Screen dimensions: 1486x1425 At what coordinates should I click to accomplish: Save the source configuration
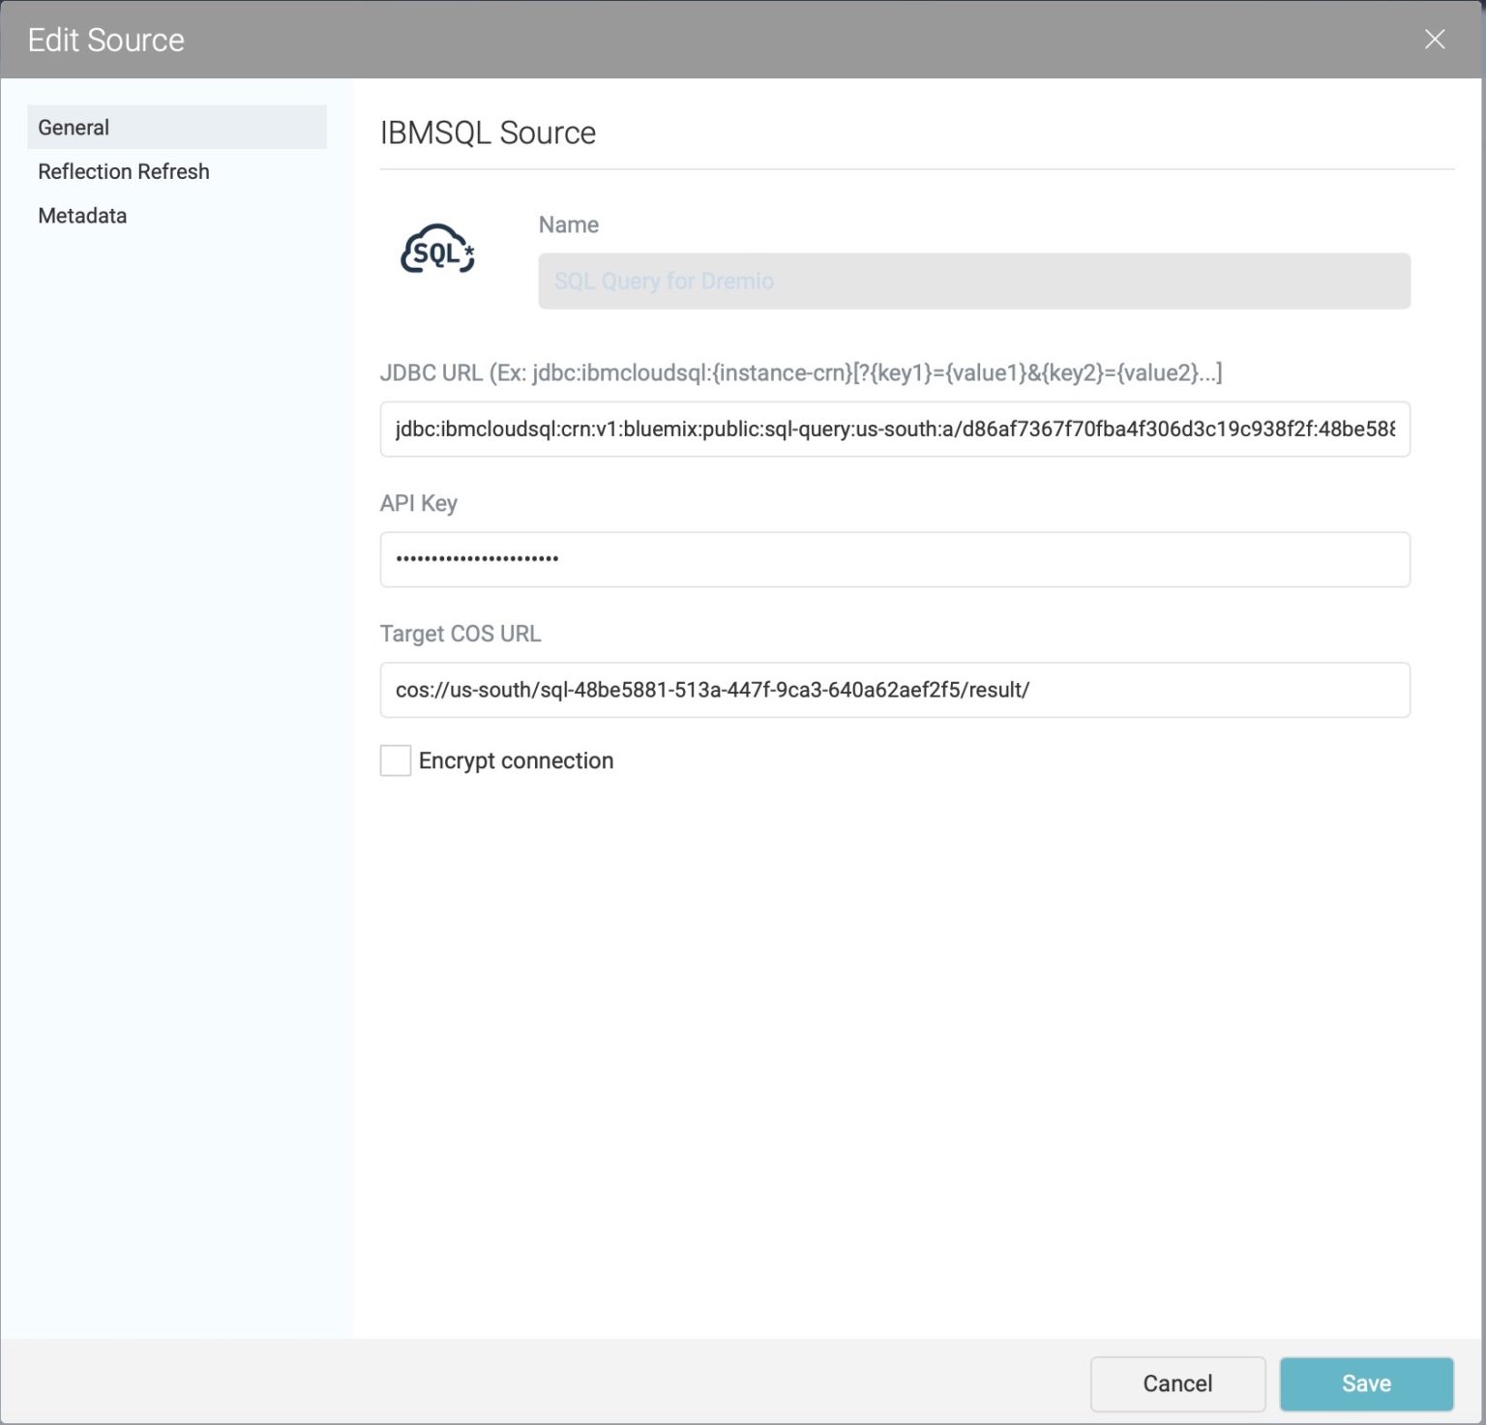point(1366,1383)
